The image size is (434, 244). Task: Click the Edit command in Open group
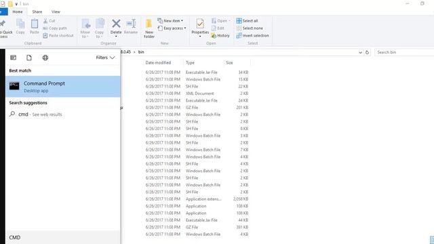pyautogui.click(x=218, y=28)
